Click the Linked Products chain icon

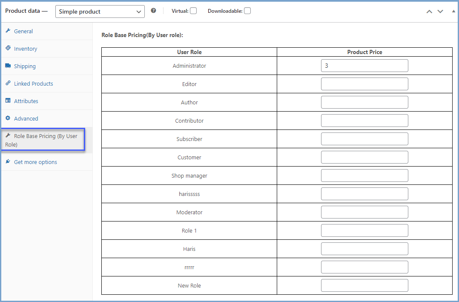[x=7, y=83]
